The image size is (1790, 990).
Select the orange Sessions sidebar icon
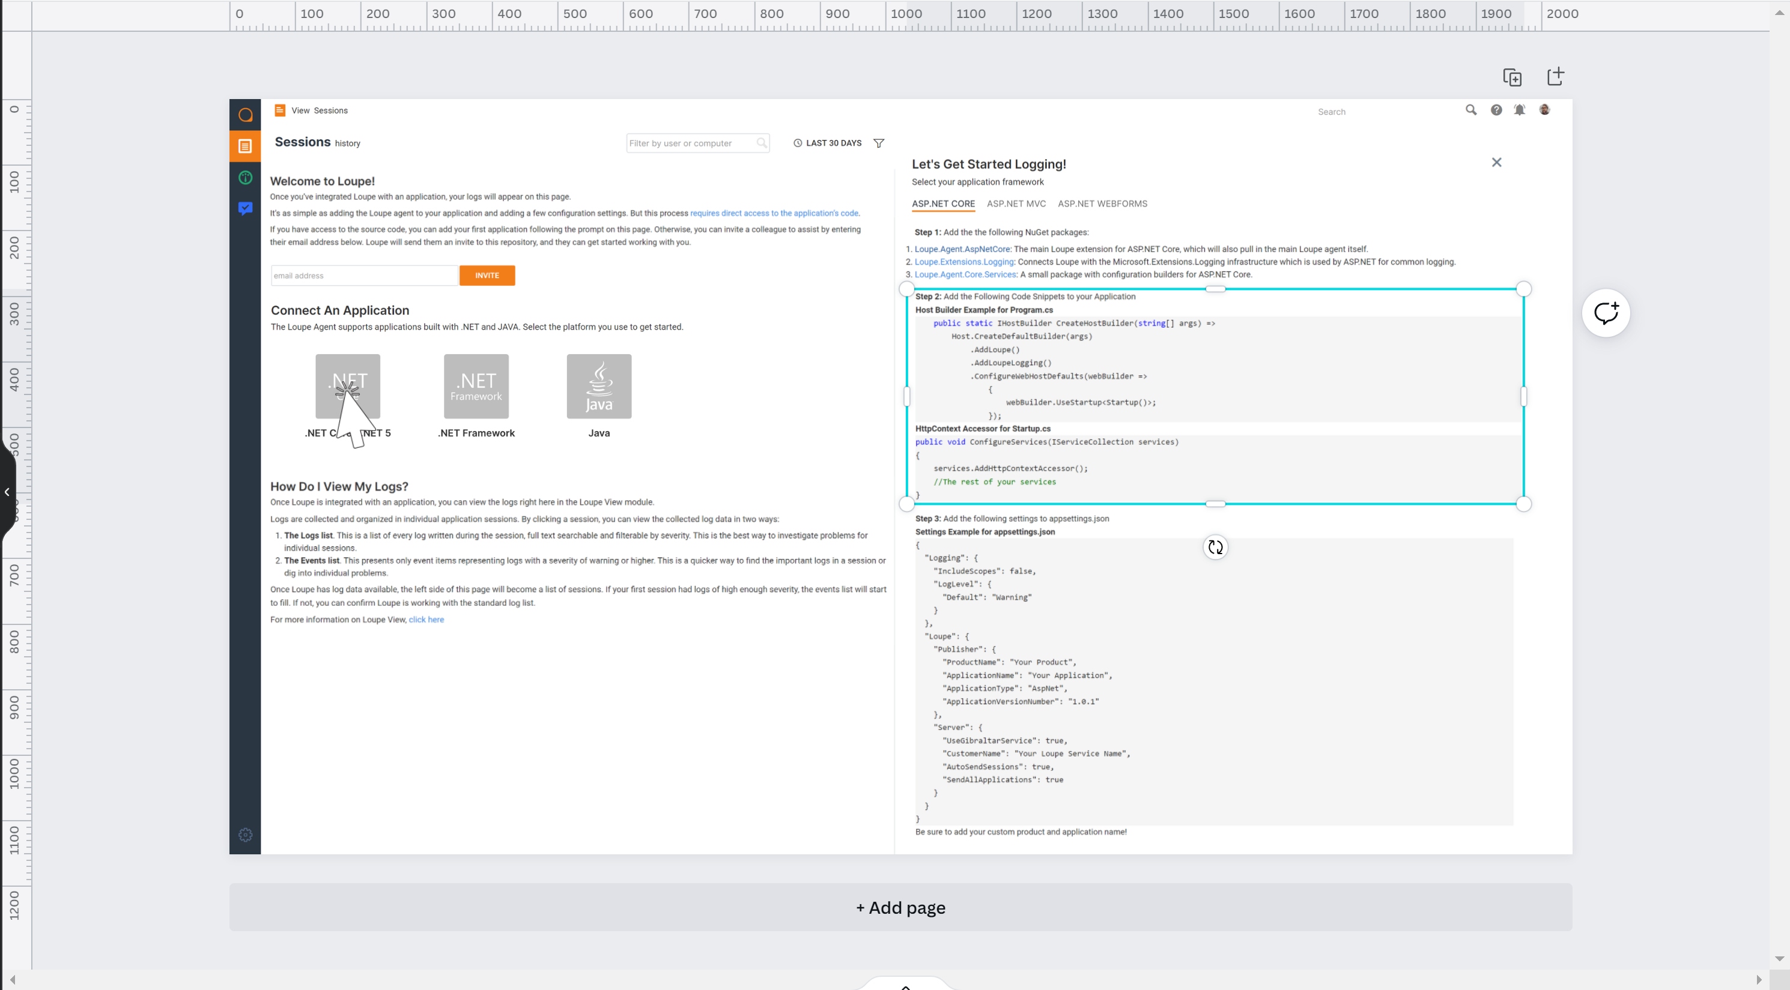pyautogui.click(x=245, y=146)
